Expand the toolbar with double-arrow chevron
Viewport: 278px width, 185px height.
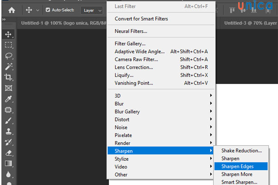(x=4, y=20)
